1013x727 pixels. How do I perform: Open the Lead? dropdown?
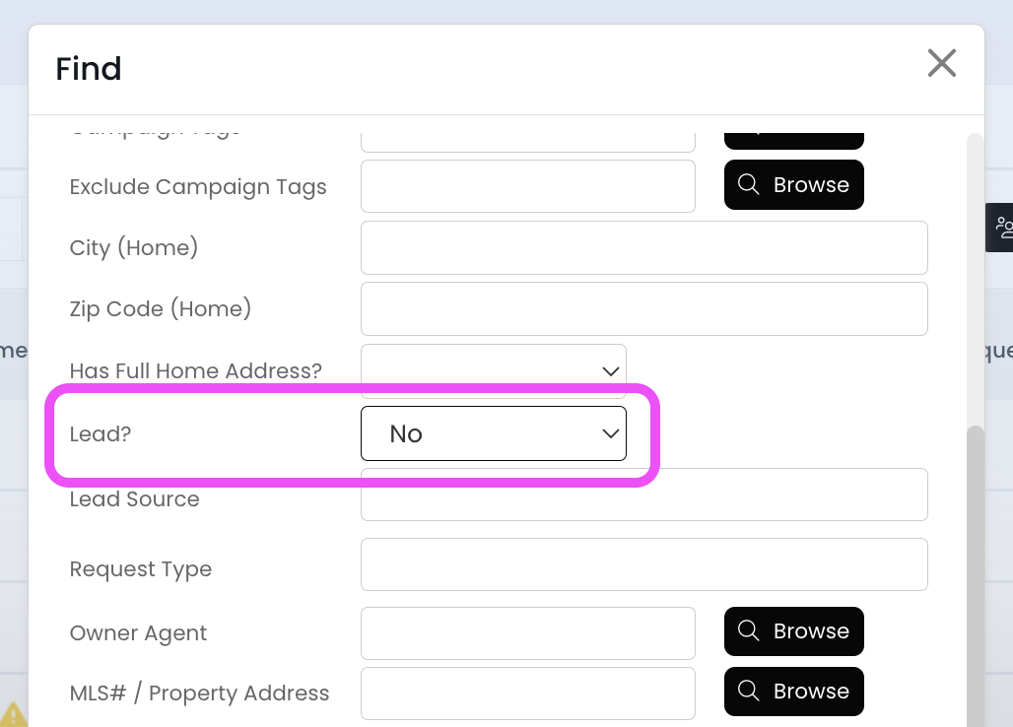[493, 433]
